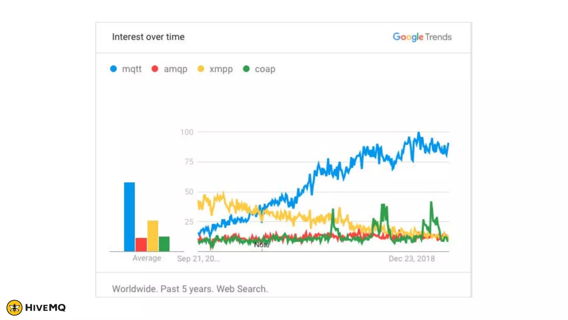Click the yellow xmpp legend dot
This screenshot has height=320, width=568.
point(201,69)
